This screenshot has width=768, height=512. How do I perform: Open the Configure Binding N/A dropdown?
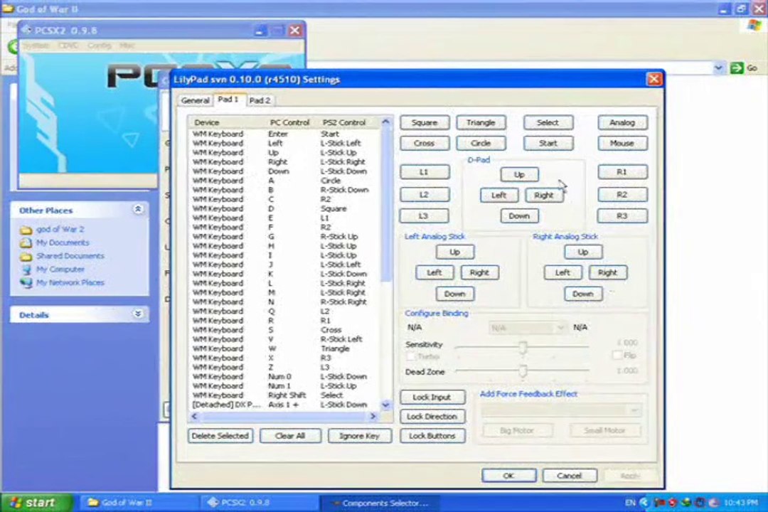528,328
